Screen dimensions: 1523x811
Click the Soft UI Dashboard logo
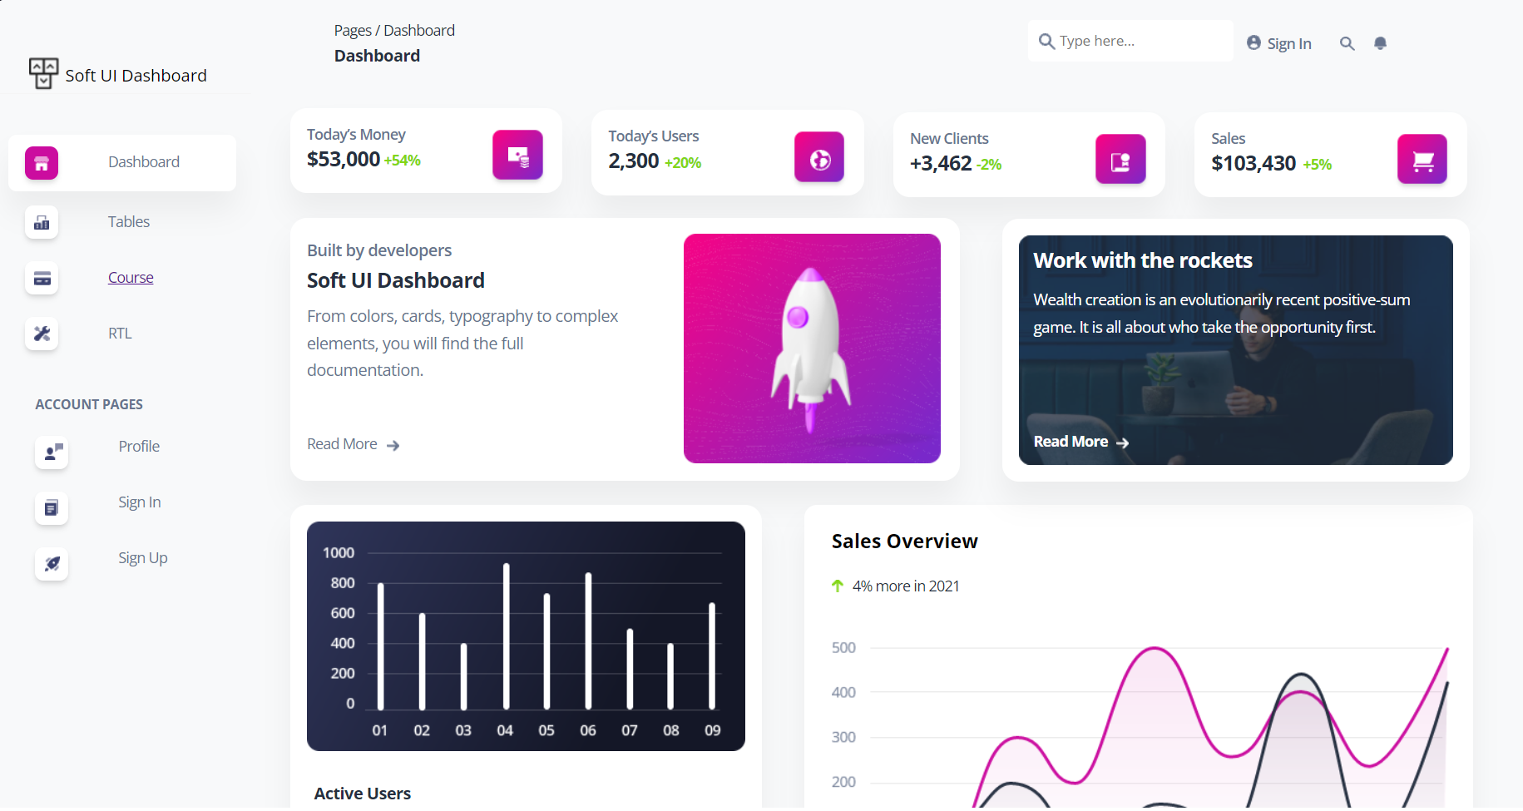[117, 74]
